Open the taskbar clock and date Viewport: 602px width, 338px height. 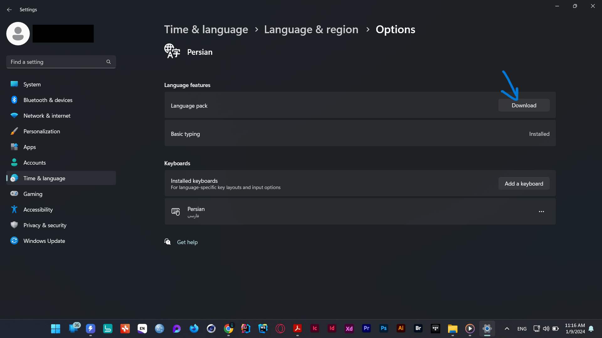[575, 329]
